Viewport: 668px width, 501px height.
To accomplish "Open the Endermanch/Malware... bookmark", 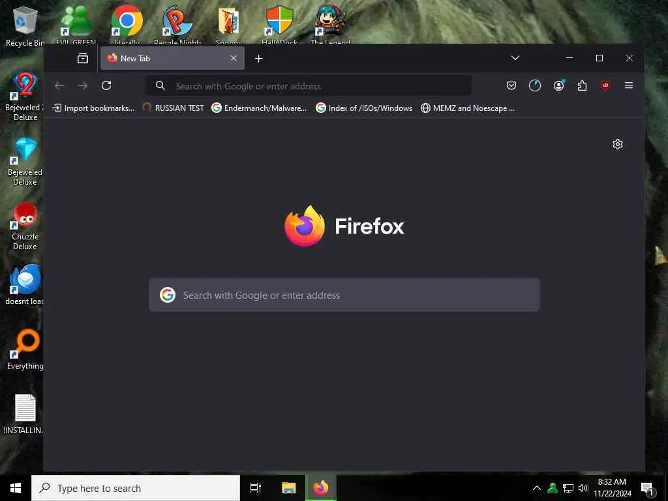I will 259,108.
